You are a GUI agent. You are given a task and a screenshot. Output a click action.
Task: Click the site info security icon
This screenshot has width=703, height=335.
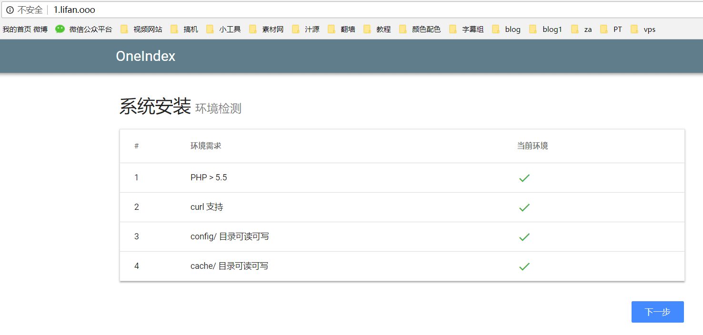click(10, 10)
